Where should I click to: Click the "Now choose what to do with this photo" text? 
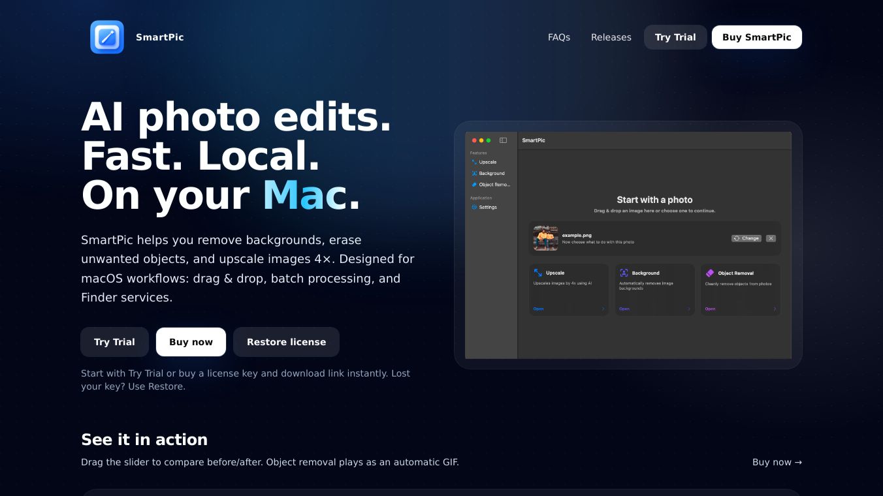(x=598, y=242)
